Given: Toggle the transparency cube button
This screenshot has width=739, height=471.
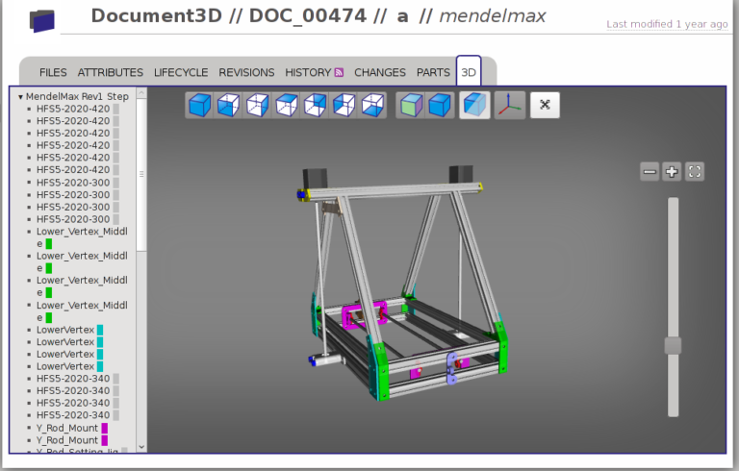Looking at the screenshot, I should click(x=474, y=105).
